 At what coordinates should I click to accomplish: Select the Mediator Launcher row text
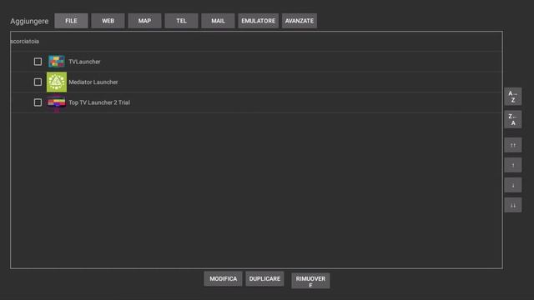pyautogui.click(x=93, y=82)
